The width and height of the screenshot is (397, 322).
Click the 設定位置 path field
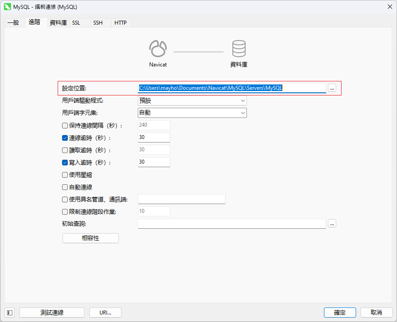pyautogui.click(x=232, y=88)
